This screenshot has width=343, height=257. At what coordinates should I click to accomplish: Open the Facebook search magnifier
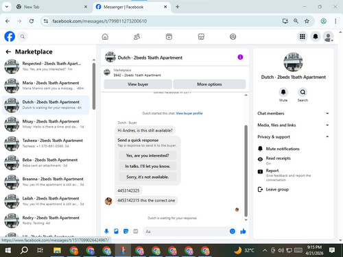(x=23, y=36)
